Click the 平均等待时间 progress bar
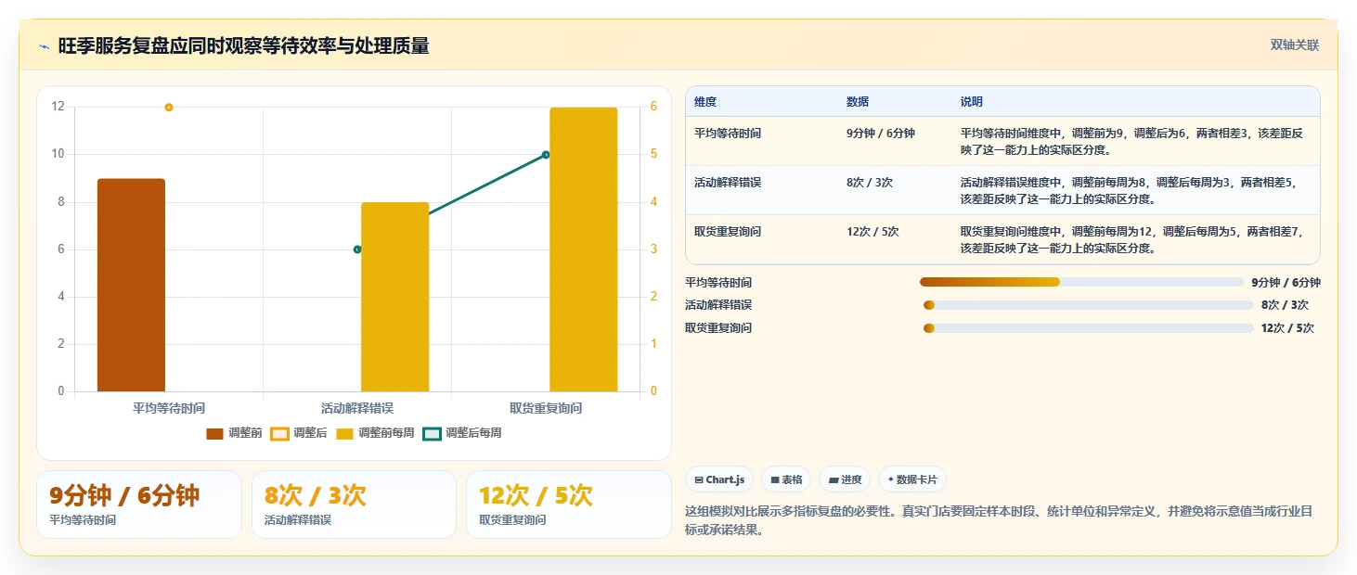Image resolution: width=1357 pixels, height=575 pixels. [1081, 282]
